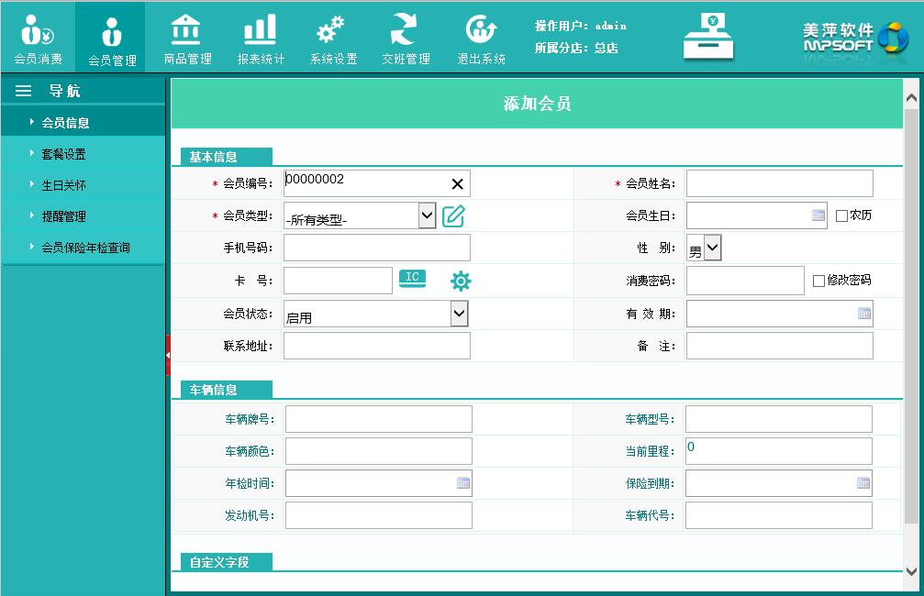This screenshot has height=596, width=924.
Task: Open 生日关怀 in sidebar menu
Action: click(63, 185)
